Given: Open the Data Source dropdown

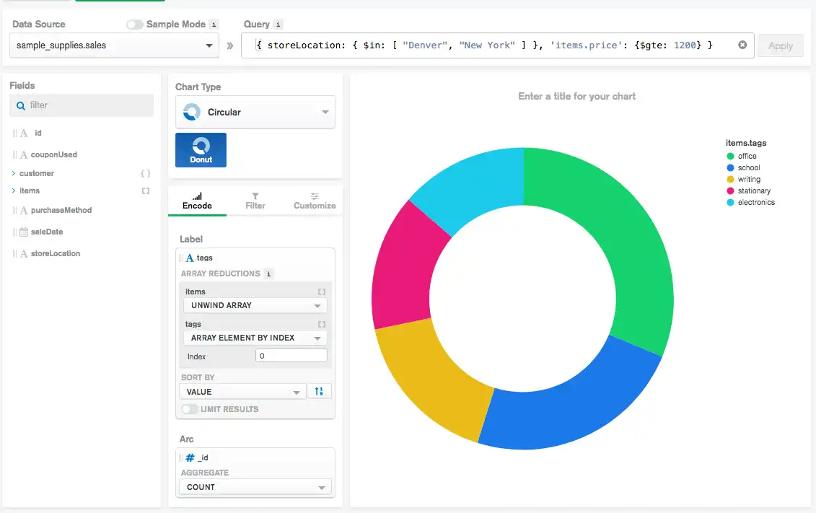Looking at the screenshot, I should (x=115, y=45).
